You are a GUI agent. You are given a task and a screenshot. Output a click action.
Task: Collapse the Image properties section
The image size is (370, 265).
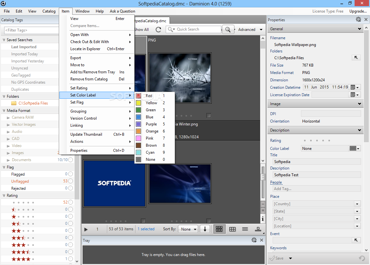pyautogui.click(x=359, y=104)
